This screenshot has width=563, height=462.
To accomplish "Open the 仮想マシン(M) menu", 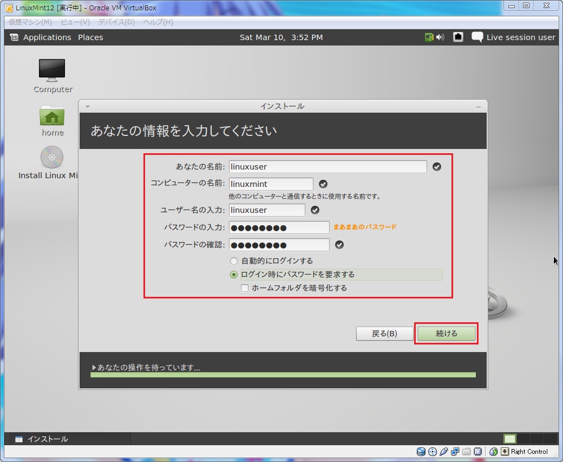I will pos(30,22).
